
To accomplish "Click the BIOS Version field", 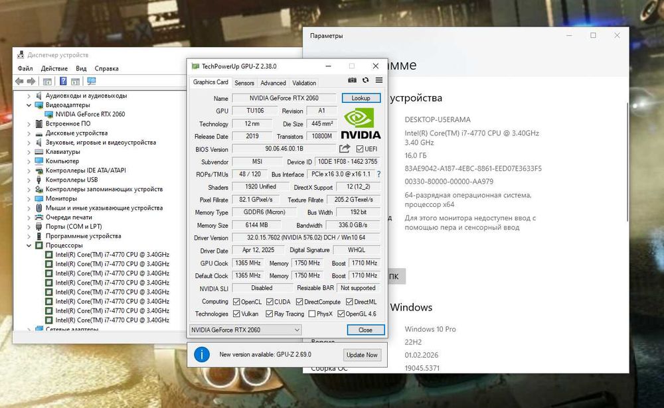I will (x=284, y=149).
